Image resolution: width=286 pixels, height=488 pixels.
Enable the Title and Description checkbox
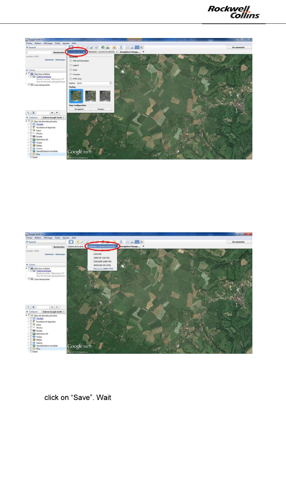(71, 61)
